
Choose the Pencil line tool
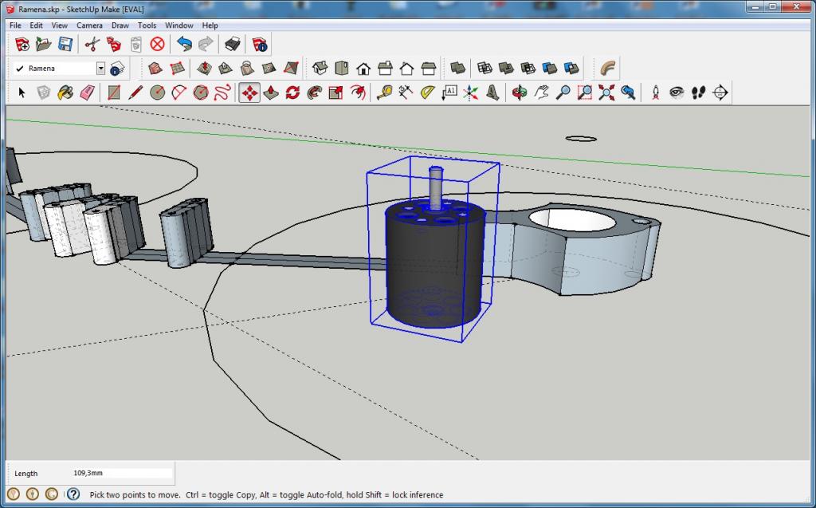coord(135,93)
